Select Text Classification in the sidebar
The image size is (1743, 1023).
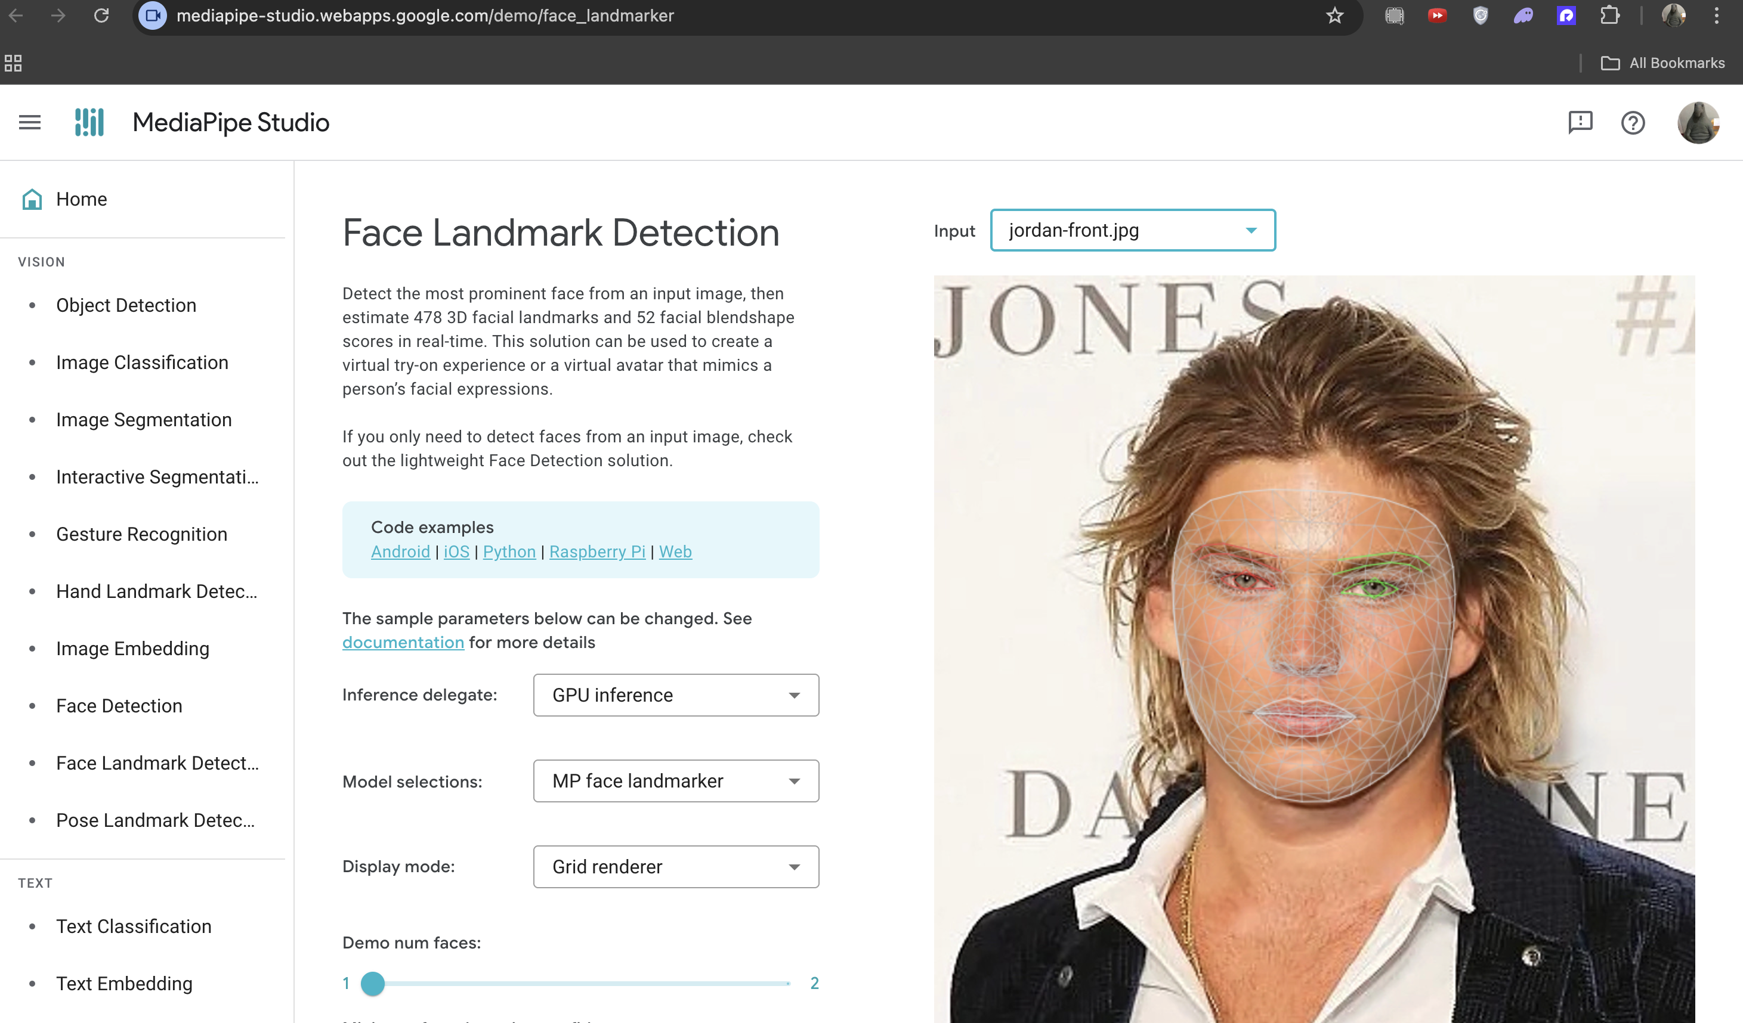134,926
